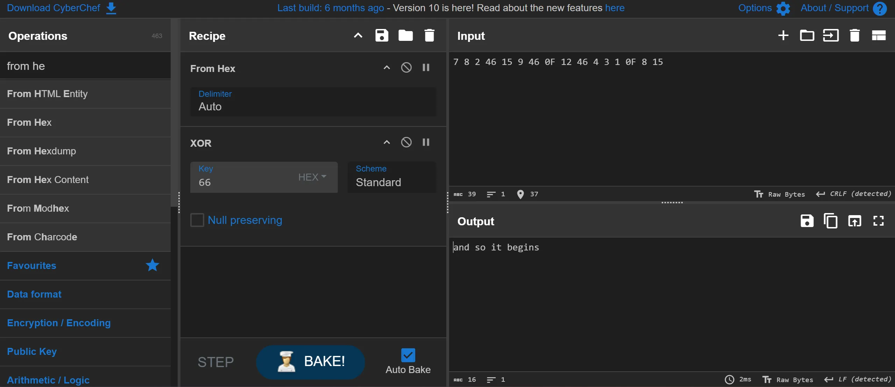Open the Favourites category

tap(31, 266)
